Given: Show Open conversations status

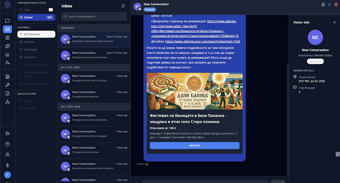Looking at the screenshot, I should click(36, 10).
